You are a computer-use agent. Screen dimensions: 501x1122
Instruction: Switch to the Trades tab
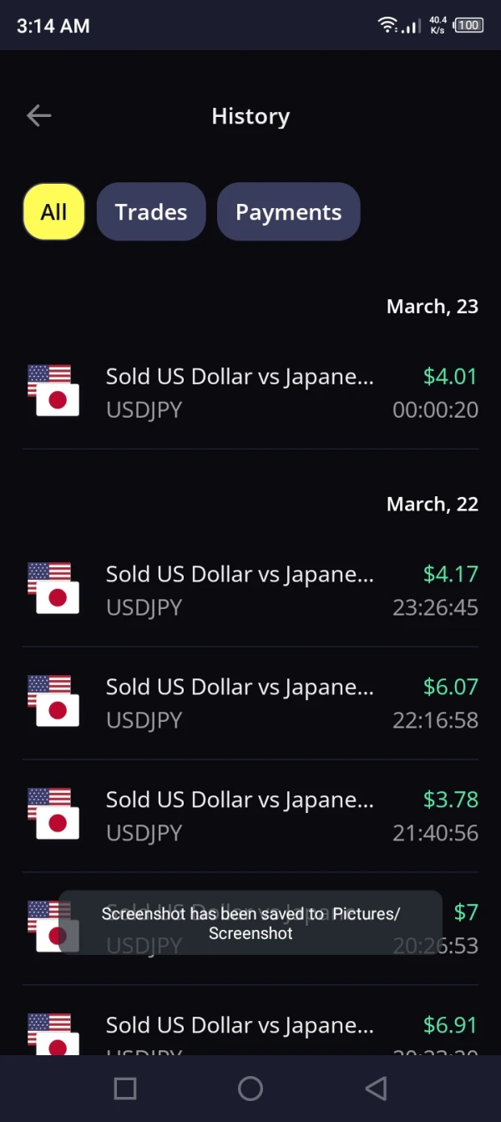click(151, 212)
